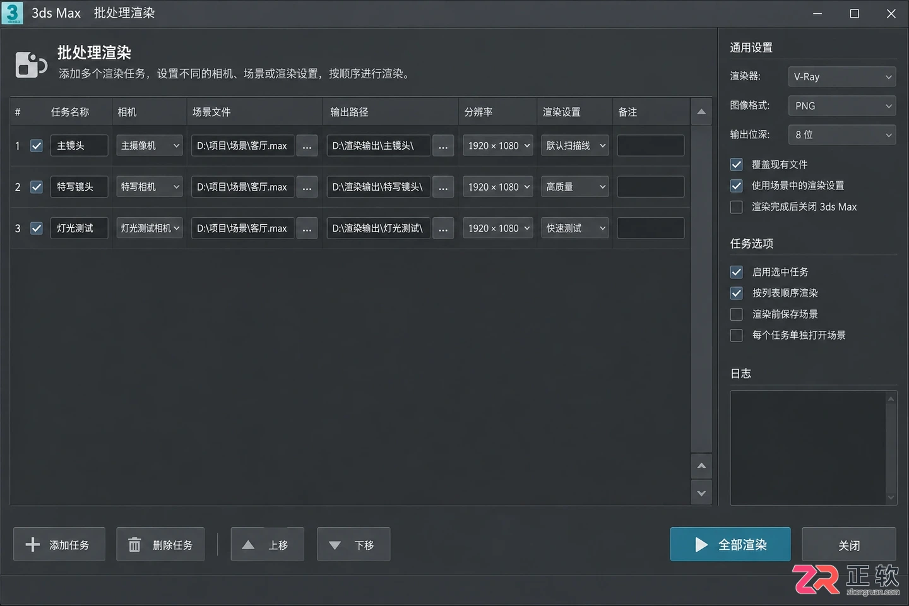Viewport: 909px width, 606px height.
Task: Click the 关闭 button
Action: pos(849,544)
